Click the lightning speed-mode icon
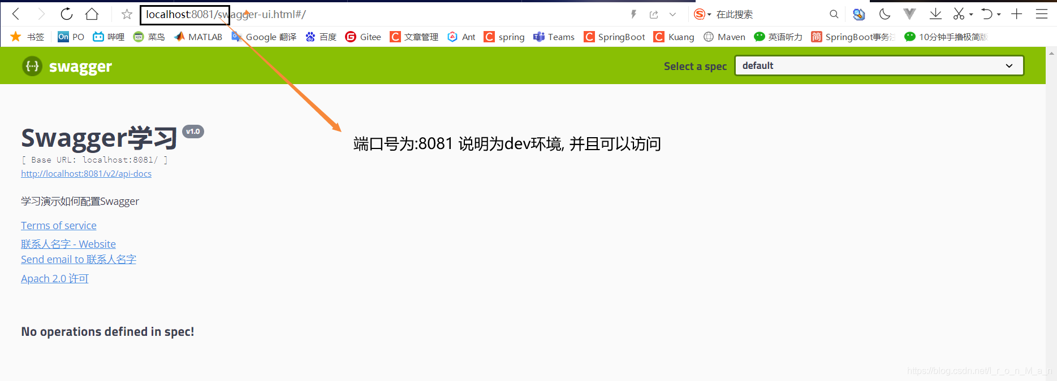 tap(633, 14)
